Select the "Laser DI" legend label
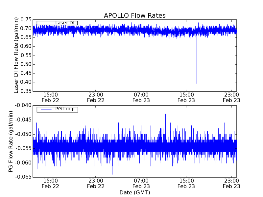 pyautogui.click(x=65, y=23)
